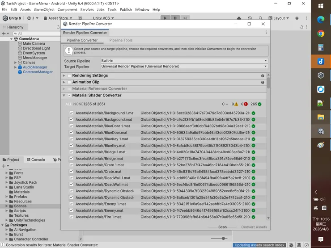Click the Project panel add plus button

(x=4, y=166)
